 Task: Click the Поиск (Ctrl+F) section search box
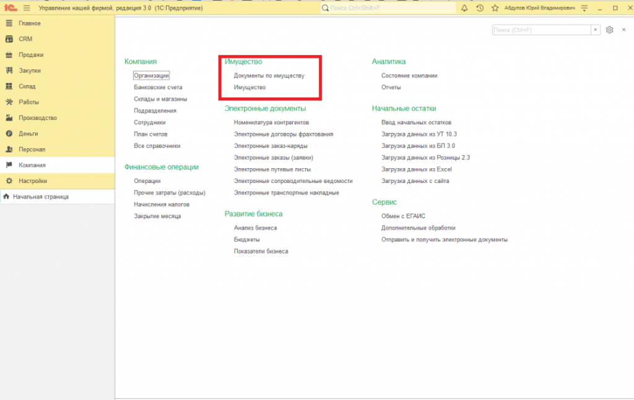541,30
